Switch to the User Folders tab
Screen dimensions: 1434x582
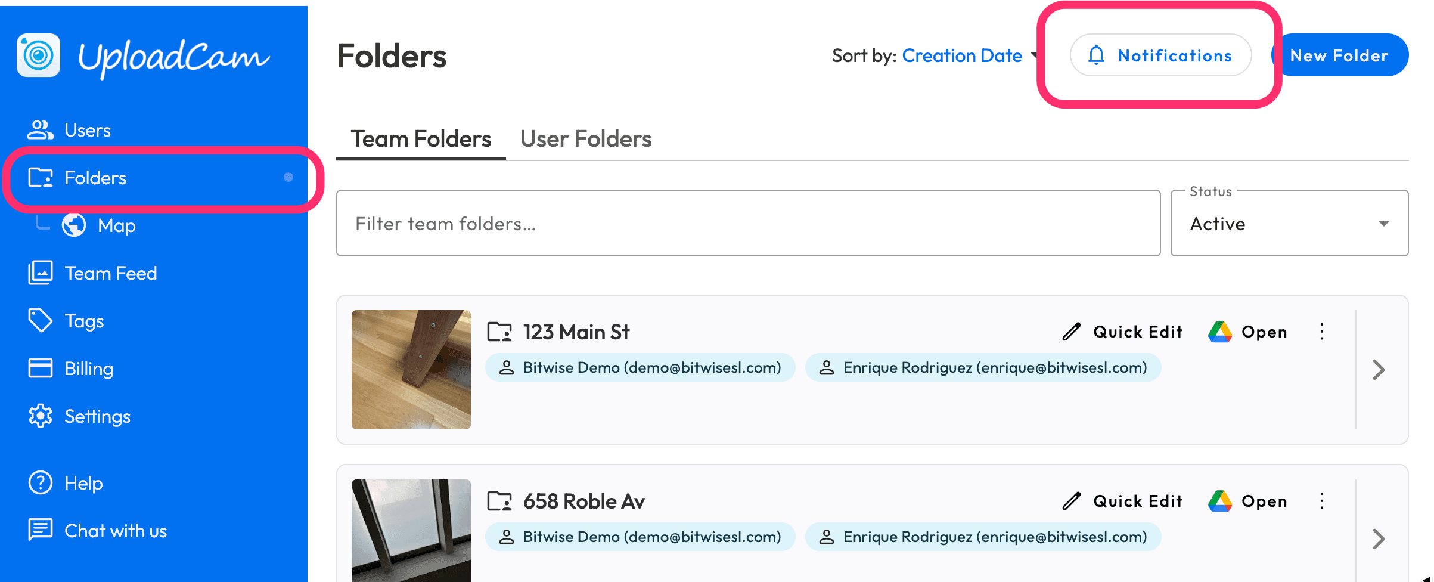586,139
